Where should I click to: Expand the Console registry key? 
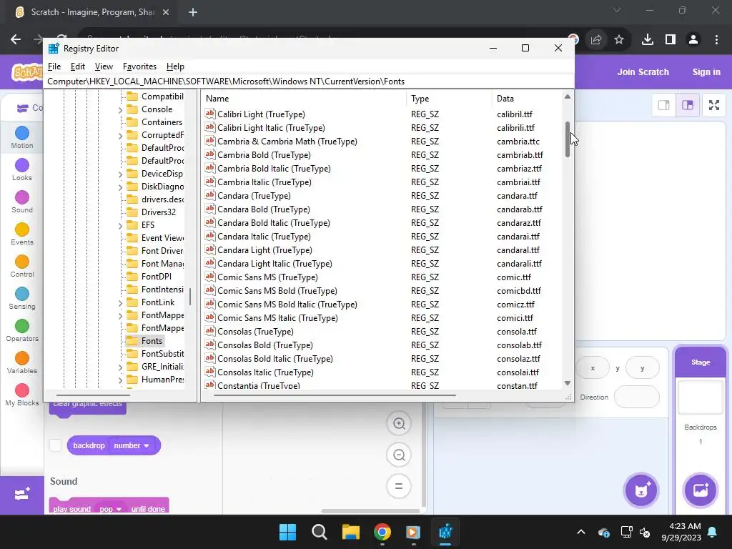[x=120, y=110]
